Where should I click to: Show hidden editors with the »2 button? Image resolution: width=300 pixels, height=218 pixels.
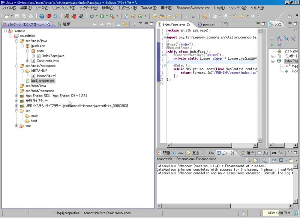coord(226,24)
